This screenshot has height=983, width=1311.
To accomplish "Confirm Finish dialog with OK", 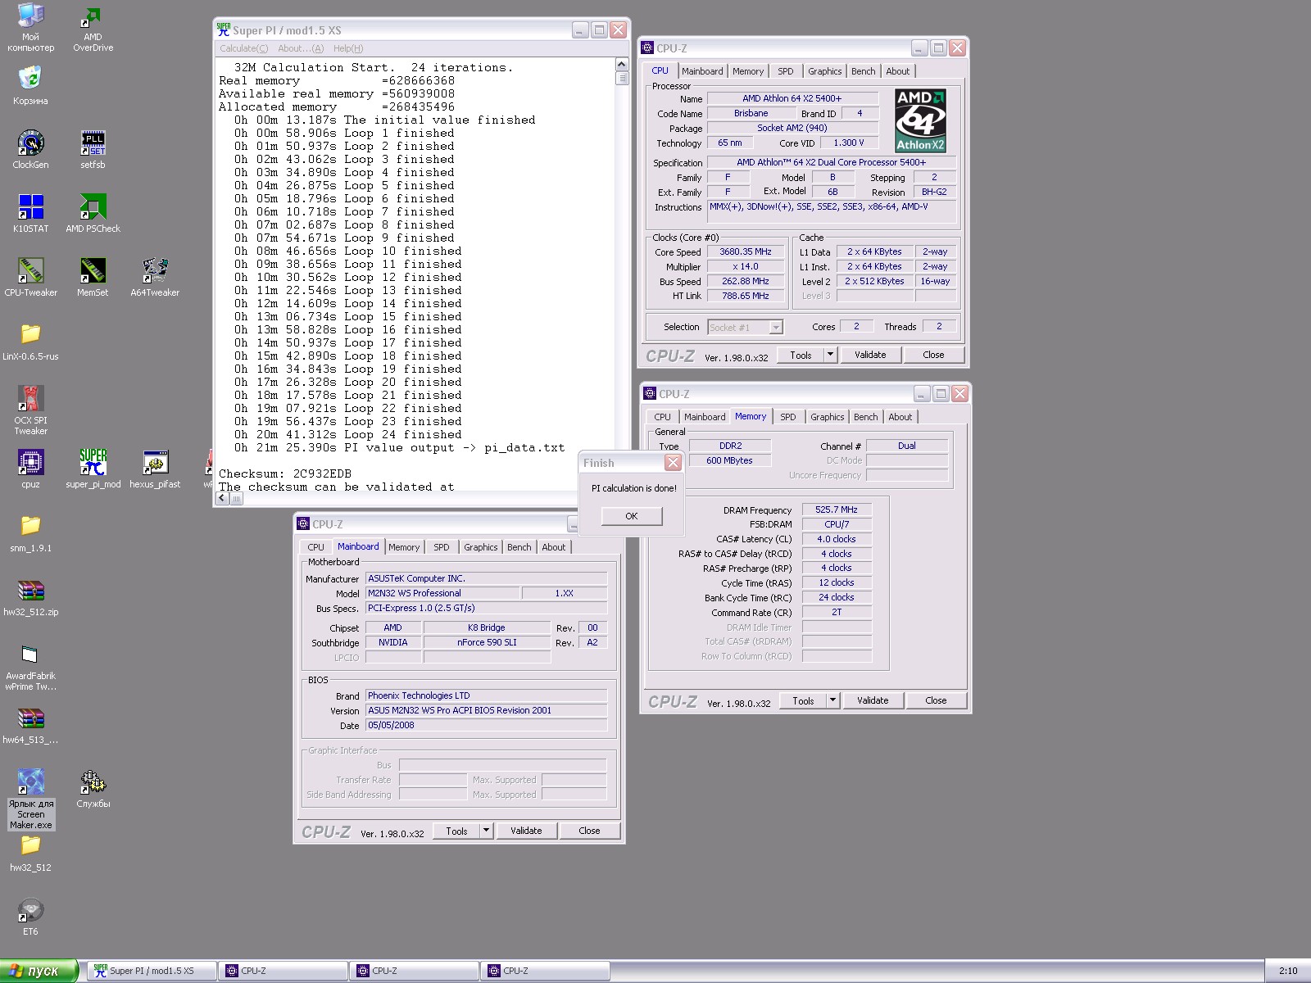I will pos(631,516).
